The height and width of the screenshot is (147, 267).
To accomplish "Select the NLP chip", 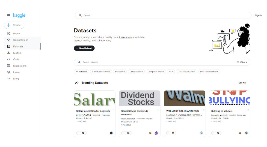I will pyautogui.click(x=171, y=72).
